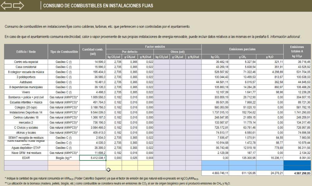Click the 'Centro edu especial' building cell
Image resolution: width=312 pixels, height=186 pixels.
pos(26,62)
